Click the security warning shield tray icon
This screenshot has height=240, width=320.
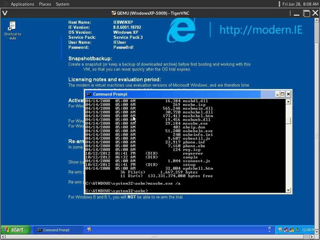[x=292, y=230]
